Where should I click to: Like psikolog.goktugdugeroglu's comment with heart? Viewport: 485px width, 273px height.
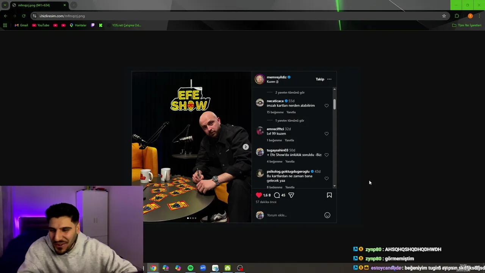click(327, 178)
